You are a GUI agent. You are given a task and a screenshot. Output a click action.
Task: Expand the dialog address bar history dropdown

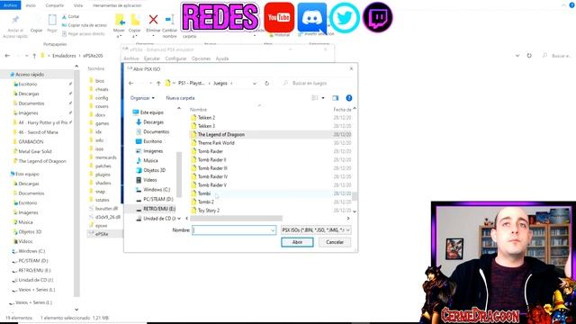click(x=254, y=84)
